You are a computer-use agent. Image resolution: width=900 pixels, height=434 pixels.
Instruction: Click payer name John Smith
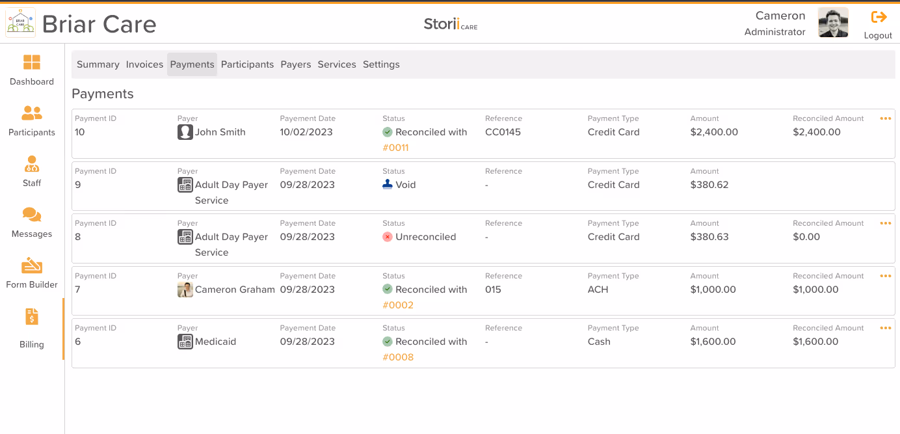[x=220, y=132]
